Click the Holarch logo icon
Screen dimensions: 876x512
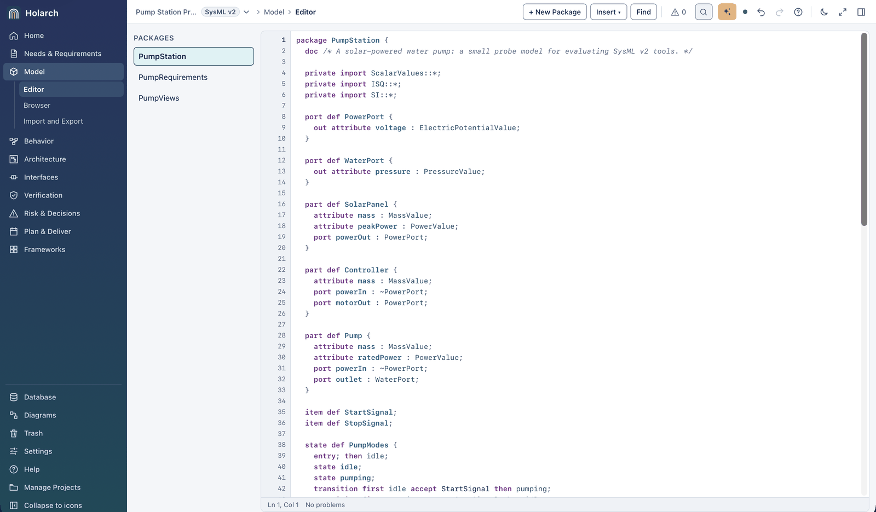click(14, 13)
